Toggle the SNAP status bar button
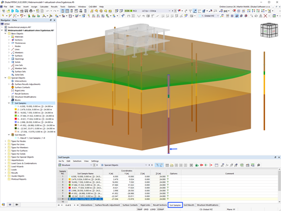The width and height of the screenshot is (281, 211). [139, 209]
